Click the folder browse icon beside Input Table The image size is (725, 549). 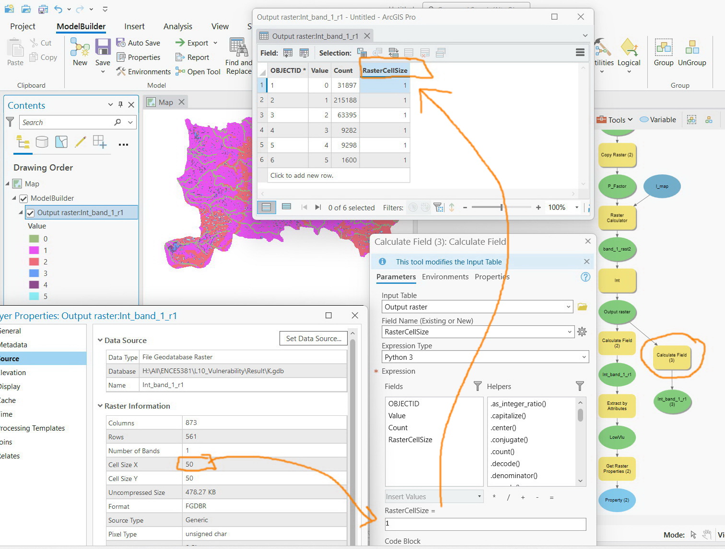click(x=583, y=307)
